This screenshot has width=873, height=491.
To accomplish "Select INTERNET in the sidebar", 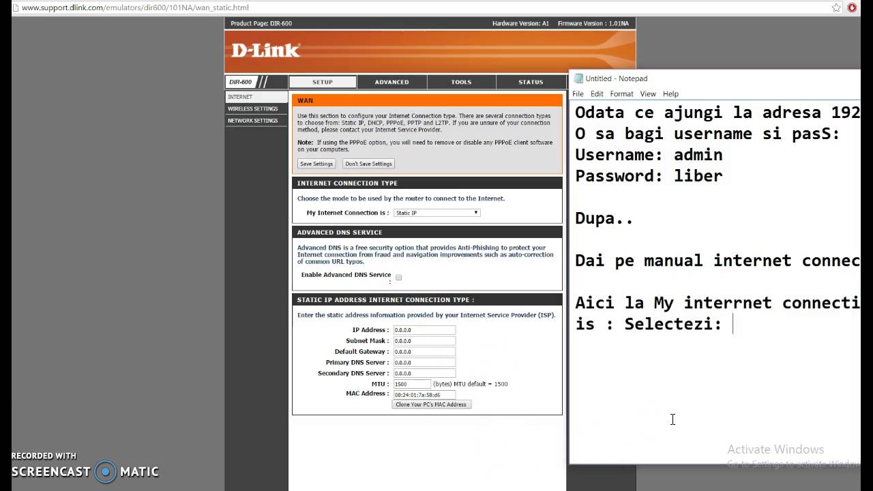I will point(256,97).
